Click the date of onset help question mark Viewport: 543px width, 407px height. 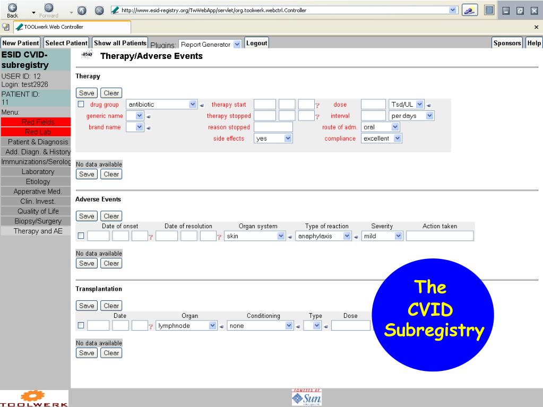151,237
